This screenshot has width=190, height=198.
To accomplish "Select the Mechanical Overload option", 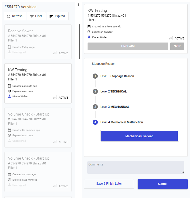I will (139, 136).
